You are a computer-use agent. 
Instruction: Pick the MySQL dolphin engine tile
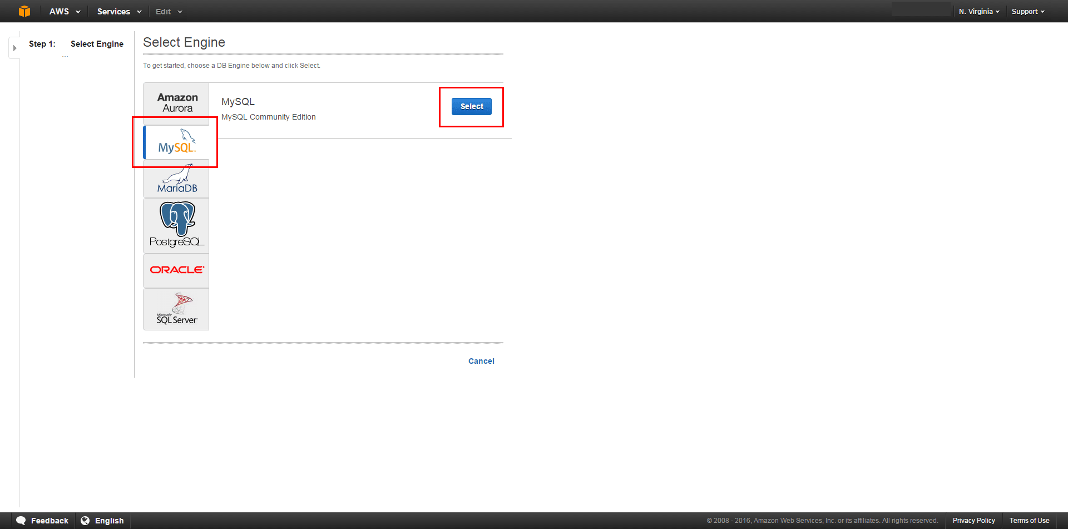point(177,142)
